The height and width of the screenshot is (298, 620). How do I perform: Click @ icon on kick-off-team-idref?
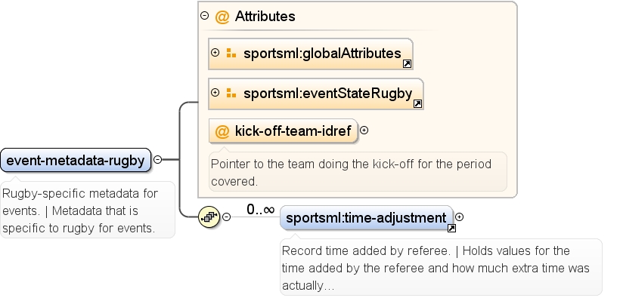click(x=222, y=131)
